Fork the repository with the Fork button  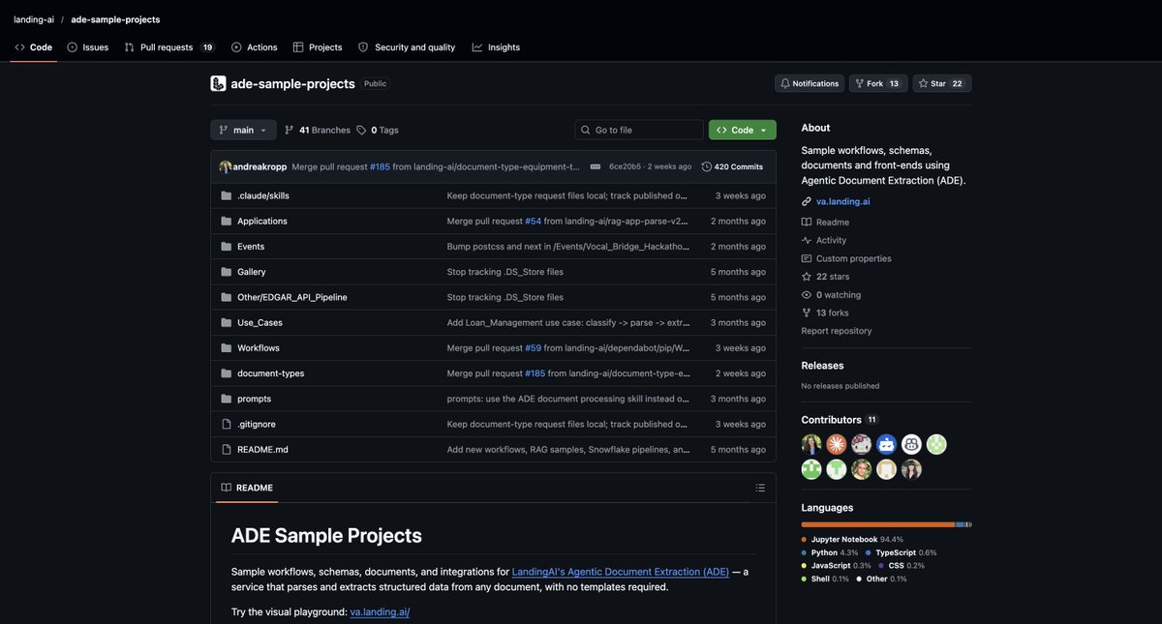coord(878,83)
